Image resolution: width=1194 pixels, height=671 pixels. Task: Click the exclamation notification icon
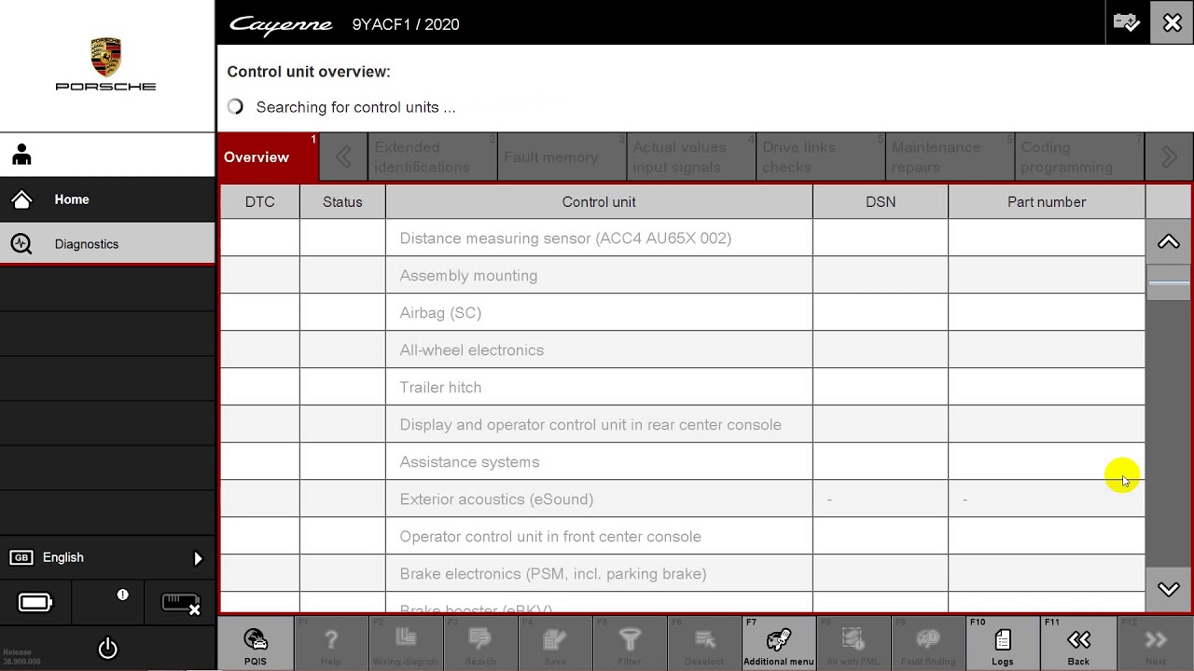(x=122, y=595)
